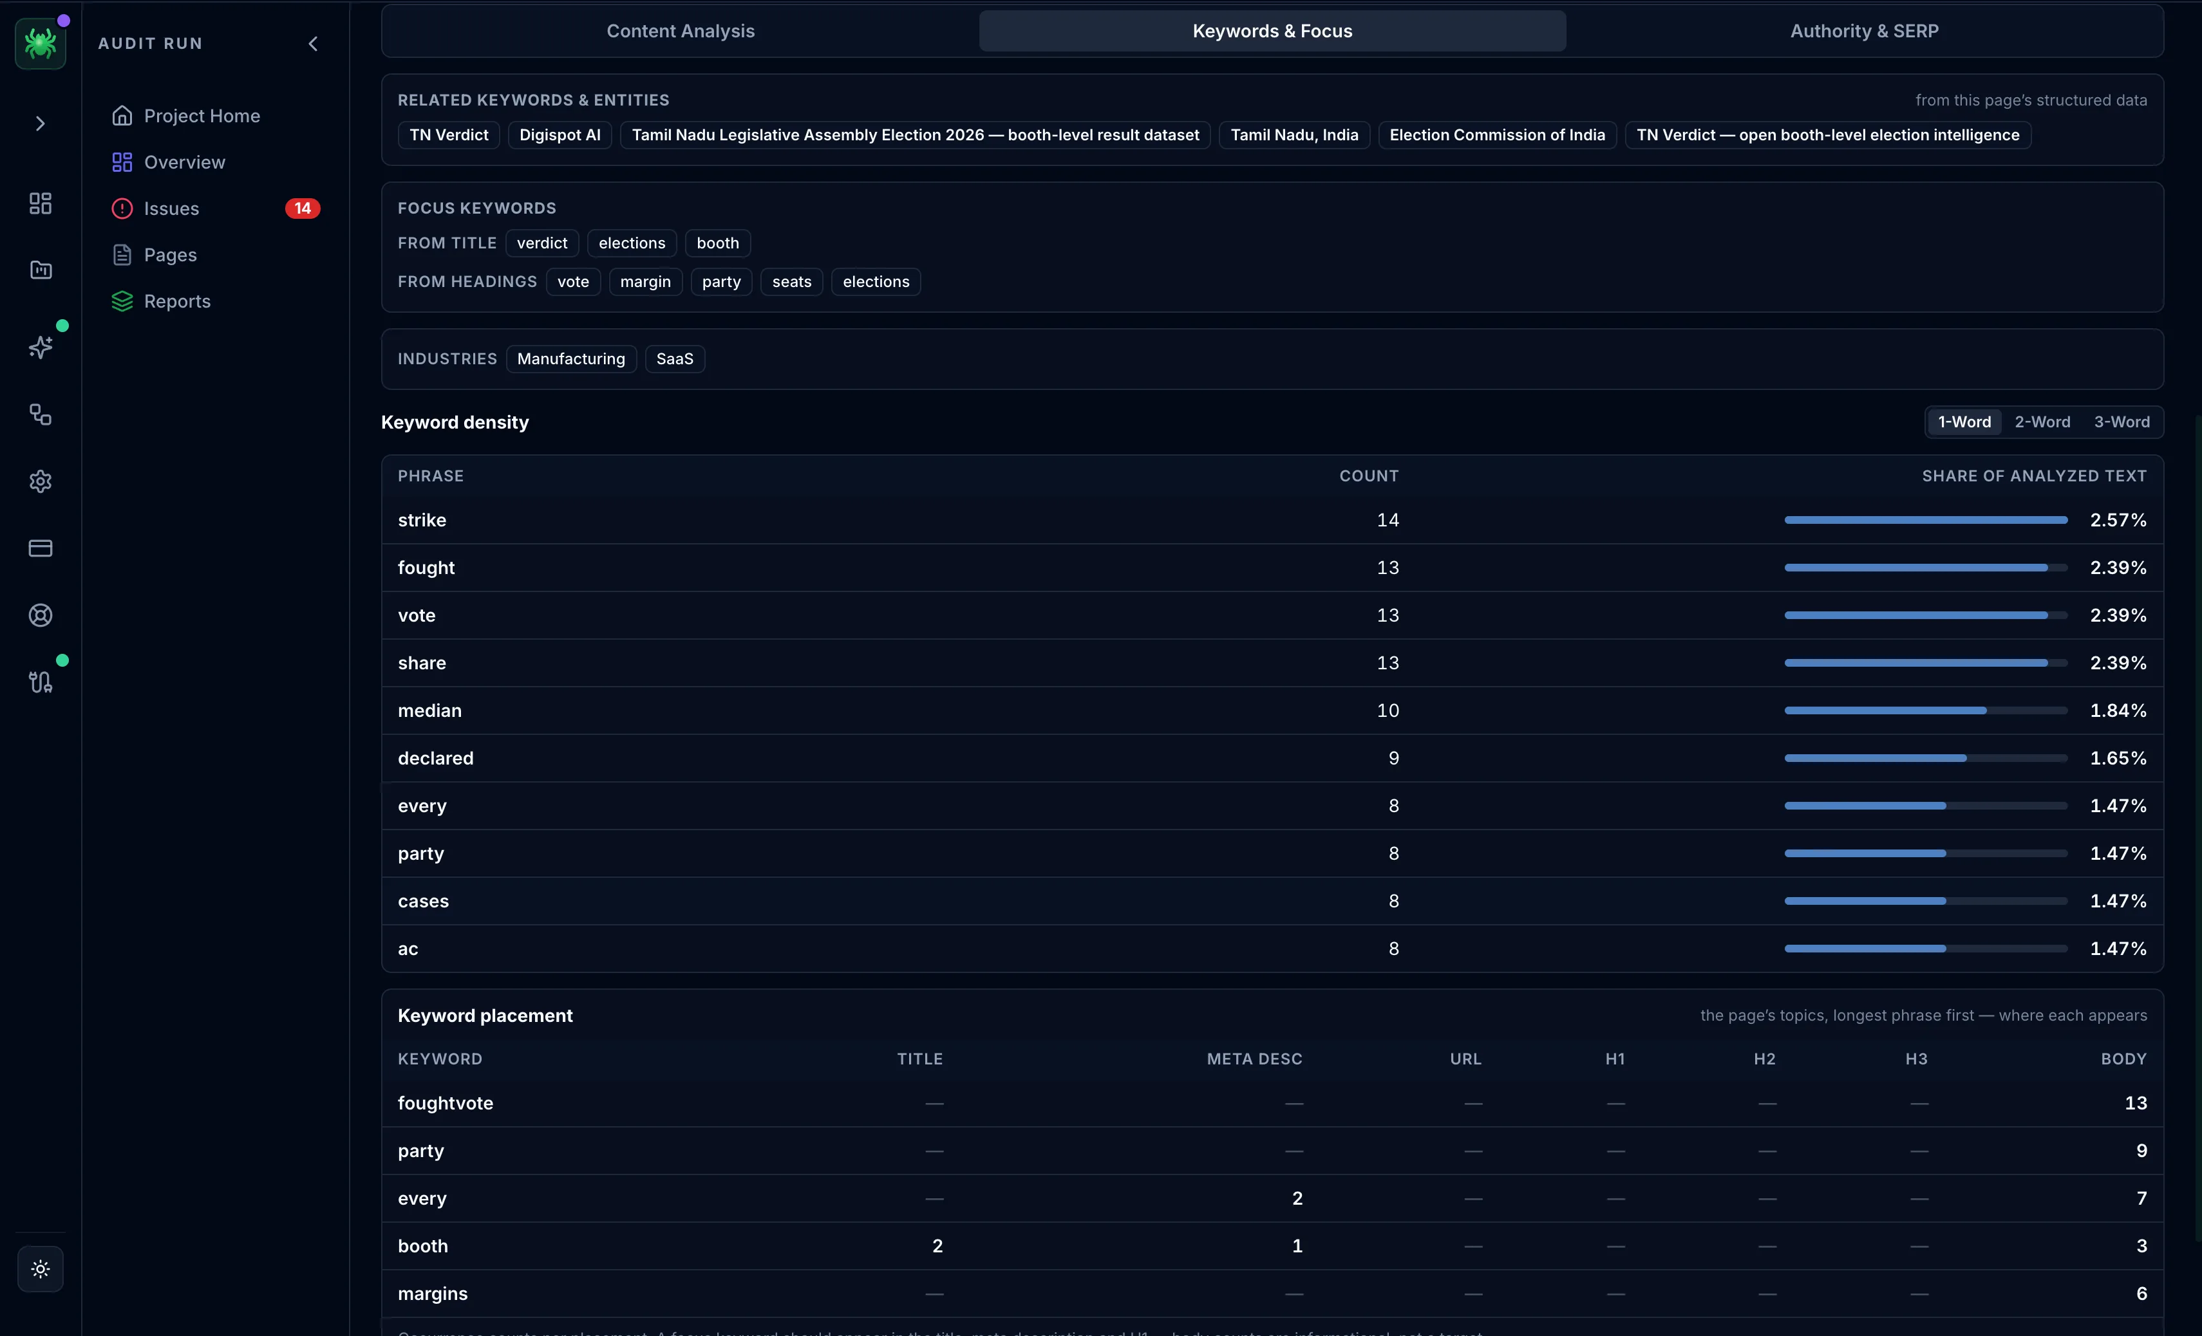
Task: Open the git compare icon in the rail
Action: pyautogui.click(x=40, y=682)
